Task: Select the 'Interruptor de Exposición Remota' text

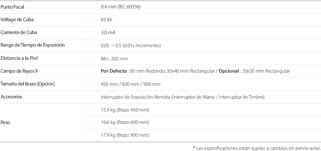Action: [136, 97]
